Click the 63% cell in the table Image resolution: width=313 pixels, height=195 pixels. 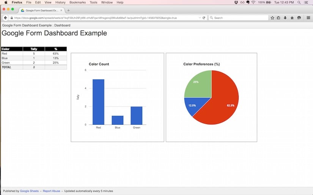pyautogui.click(x=56, y=54)
